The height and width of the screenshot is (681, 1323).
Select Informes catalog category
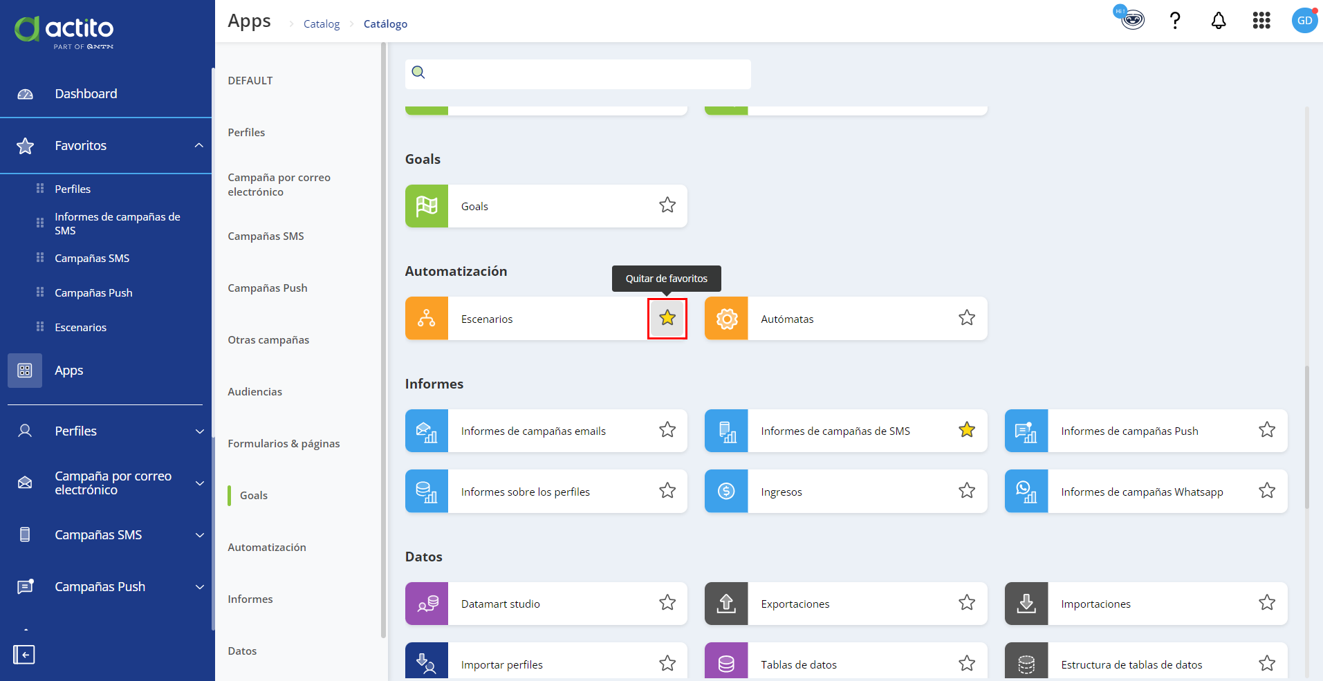tap(250, 599)
